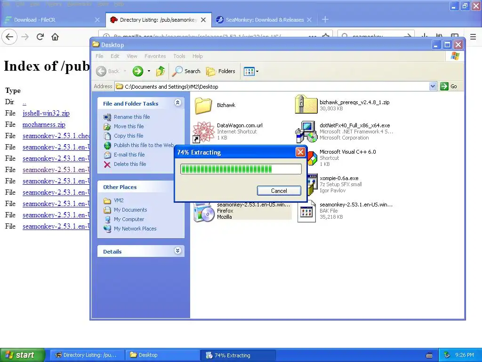Click Publish this file to the Web
Screen dimensions: 482x362
(x=144, y=145)
